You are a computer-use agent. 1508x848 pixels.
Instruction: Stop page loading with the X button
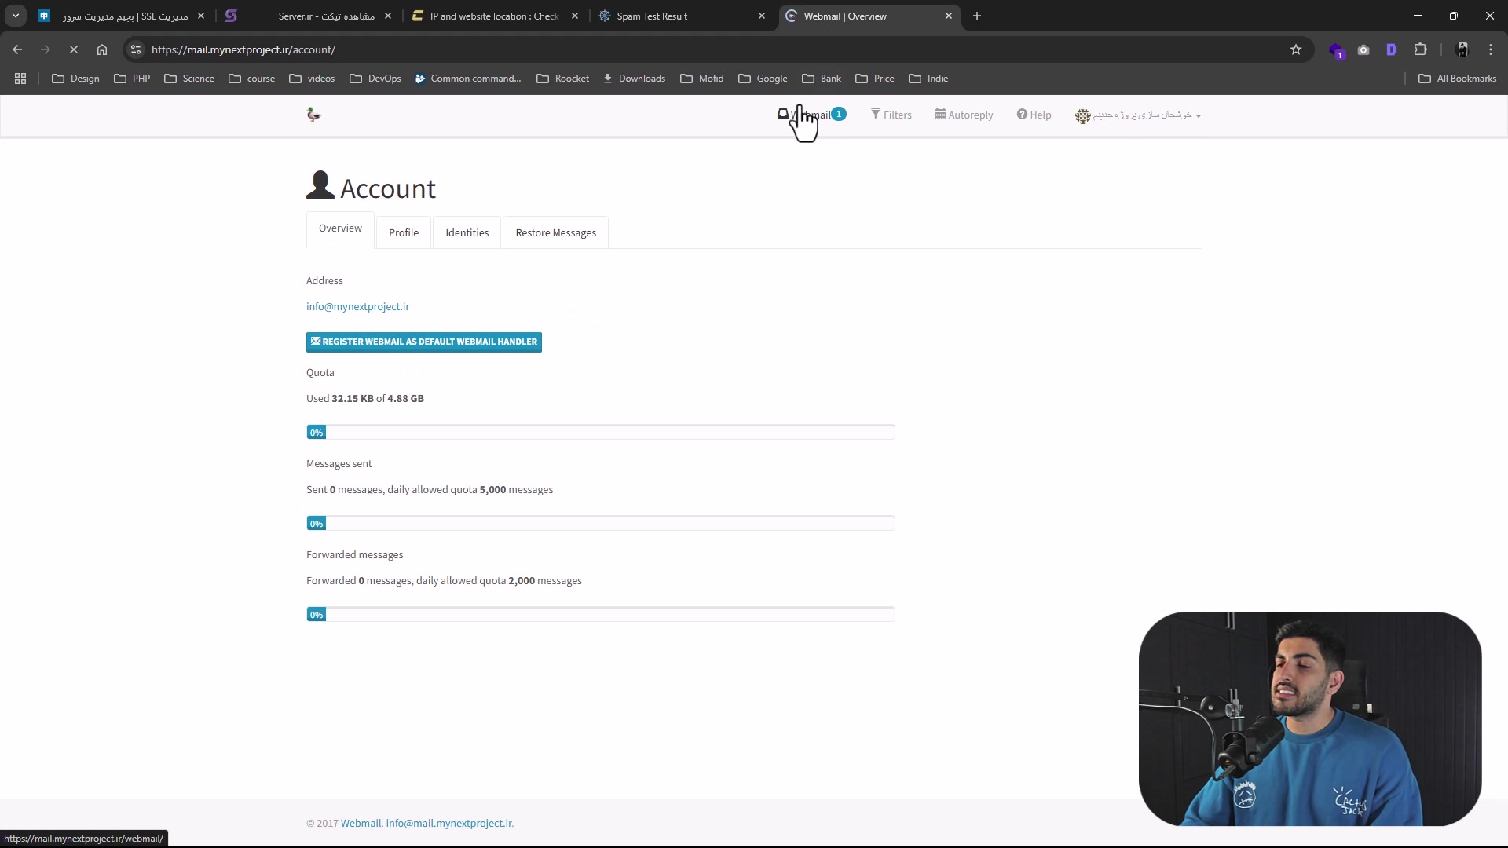(74, 49)
